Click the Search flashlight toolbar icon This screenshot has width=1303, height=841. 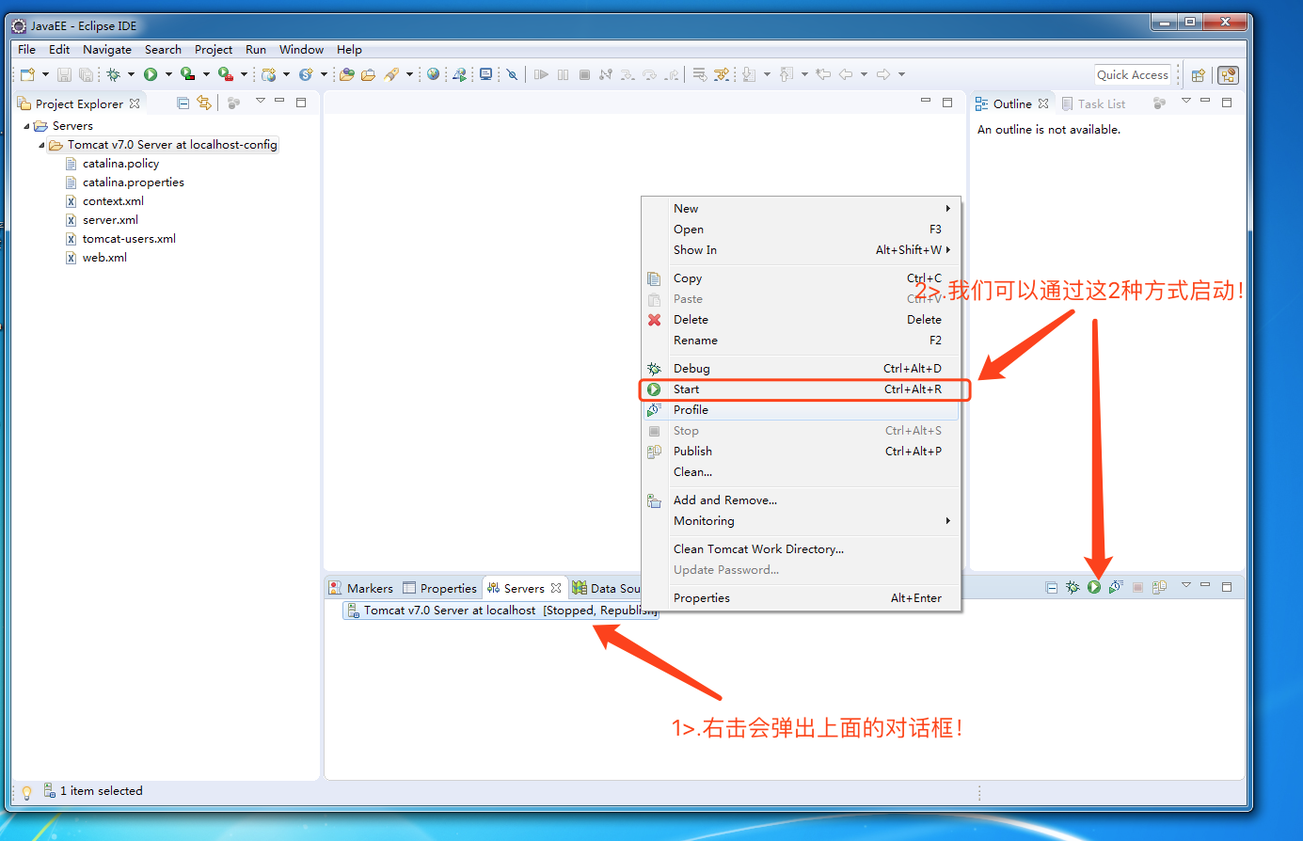point(391,74)
